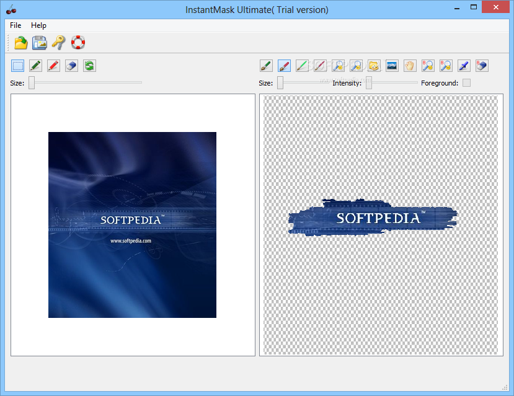Viewport: 514px width, 396px height.
Task: Select the eraser tool in left toolbar
Action: point(71,66)
